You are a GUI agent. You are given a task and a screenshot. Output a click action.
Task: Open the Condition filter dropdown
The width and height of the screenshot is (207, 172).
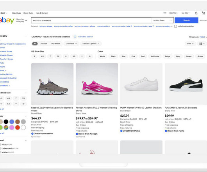pos(71,44)
